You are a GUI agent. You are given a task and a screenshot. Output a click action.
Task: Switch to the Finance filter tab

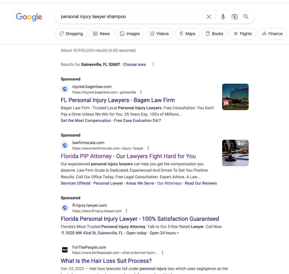(x=272, y=34)
